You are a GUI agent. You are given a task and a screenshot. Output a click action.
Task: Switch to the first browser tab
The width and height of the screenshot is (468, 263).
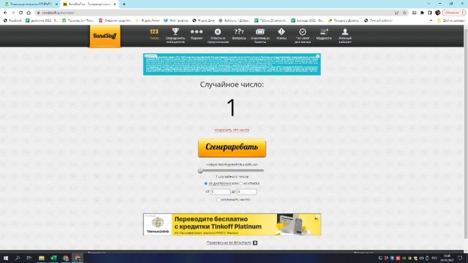coord(28,4)
